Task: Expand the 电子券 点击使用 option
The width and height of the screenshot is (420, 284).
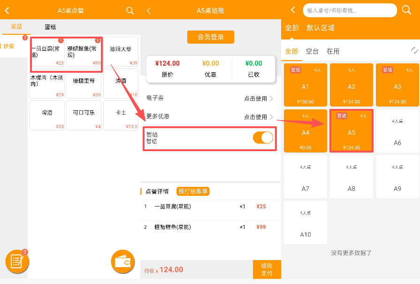Action: (x=258, y=99)
